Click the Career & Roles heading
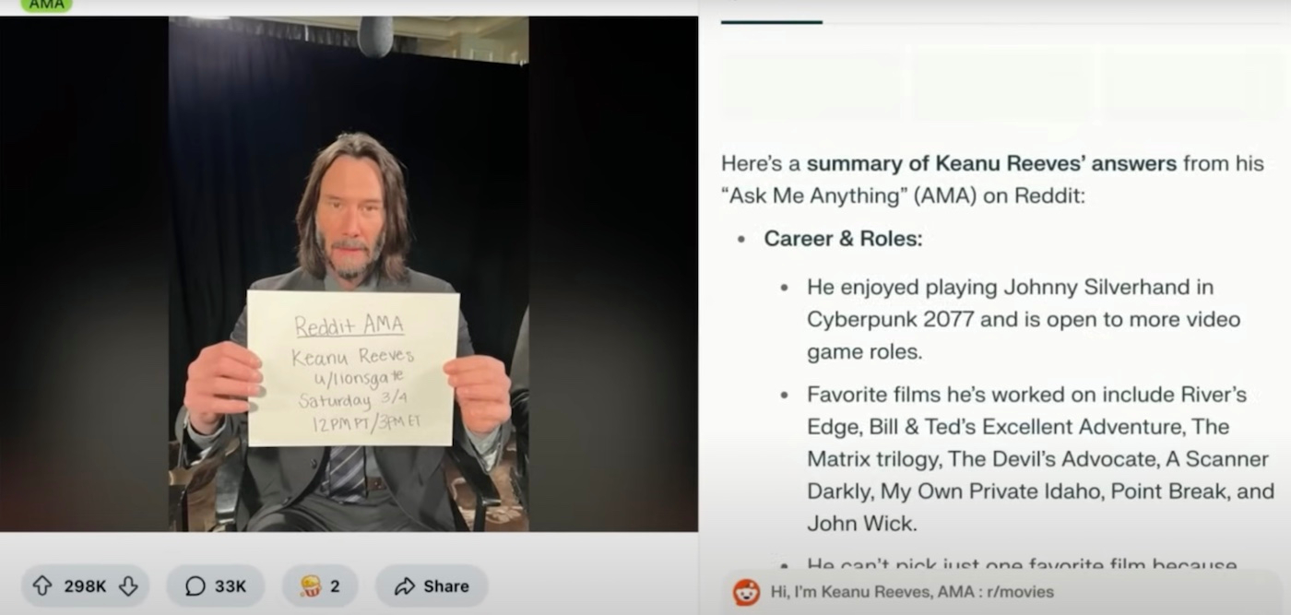Image resolution: width=1291 pixels, height=615 pixels. coord(843,239)
